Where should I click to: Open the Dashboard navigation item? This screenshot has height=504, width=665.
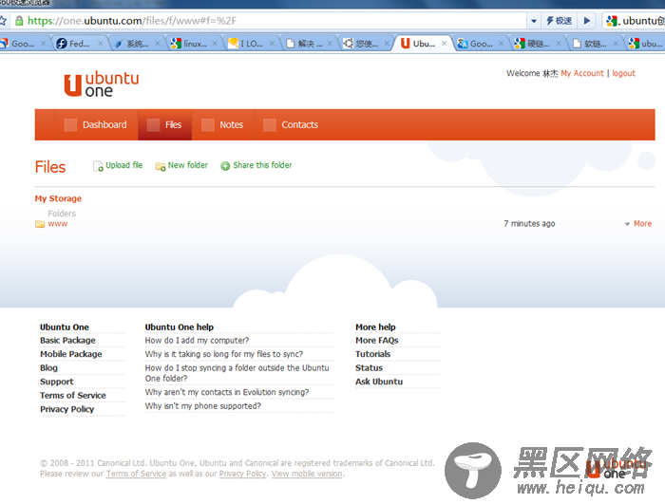95,125
